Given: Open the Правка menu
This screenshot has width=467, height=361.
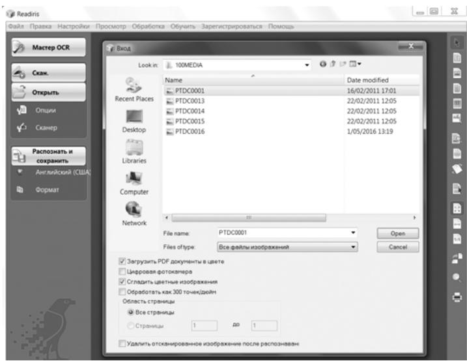Looking at the screenshot, I should pos(40,27).
